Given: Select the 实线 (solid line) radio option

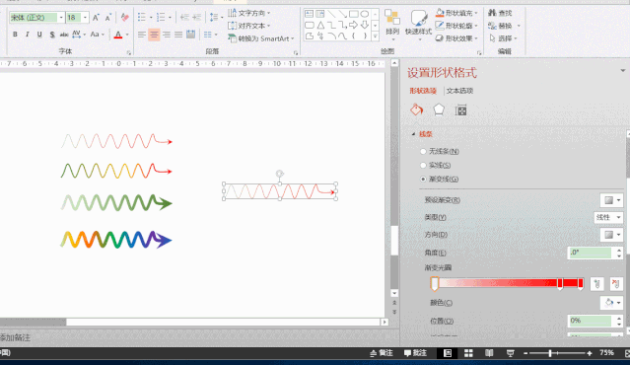Looking at the screenshot, I should [x=423, y=165].
